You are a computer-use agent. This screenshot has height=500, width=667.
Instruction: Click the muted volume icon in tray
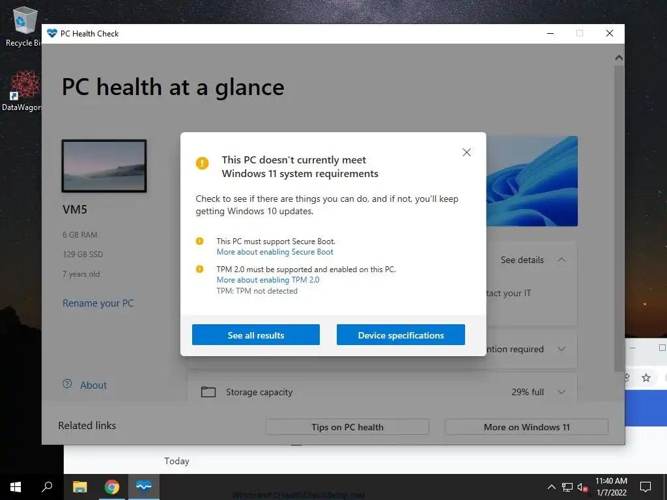click(x=583, y=487)
